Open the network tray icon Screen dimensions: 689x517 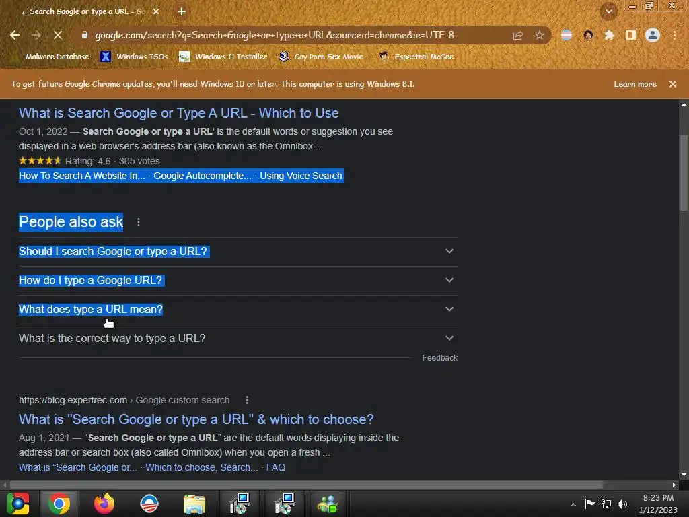point(606,504)
